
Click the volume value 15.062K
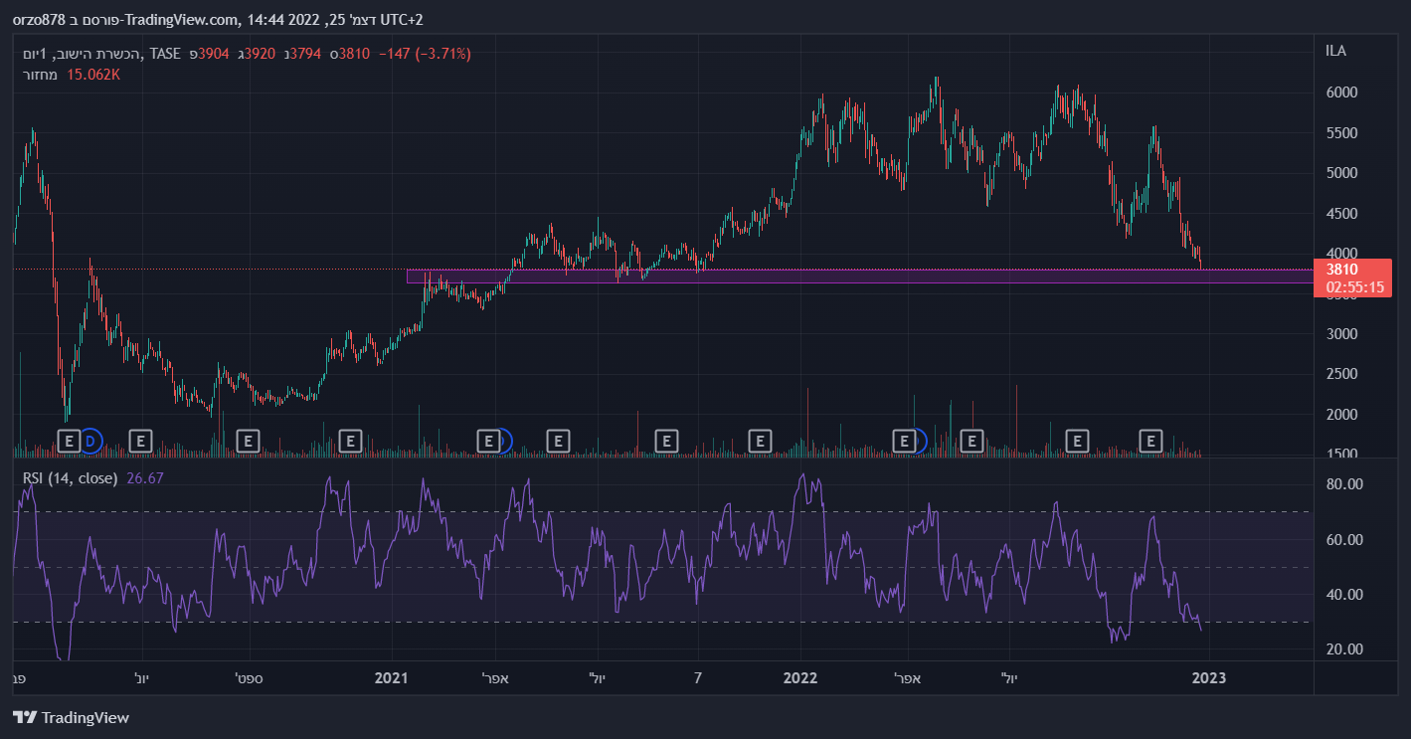click(x=93, y=75)
